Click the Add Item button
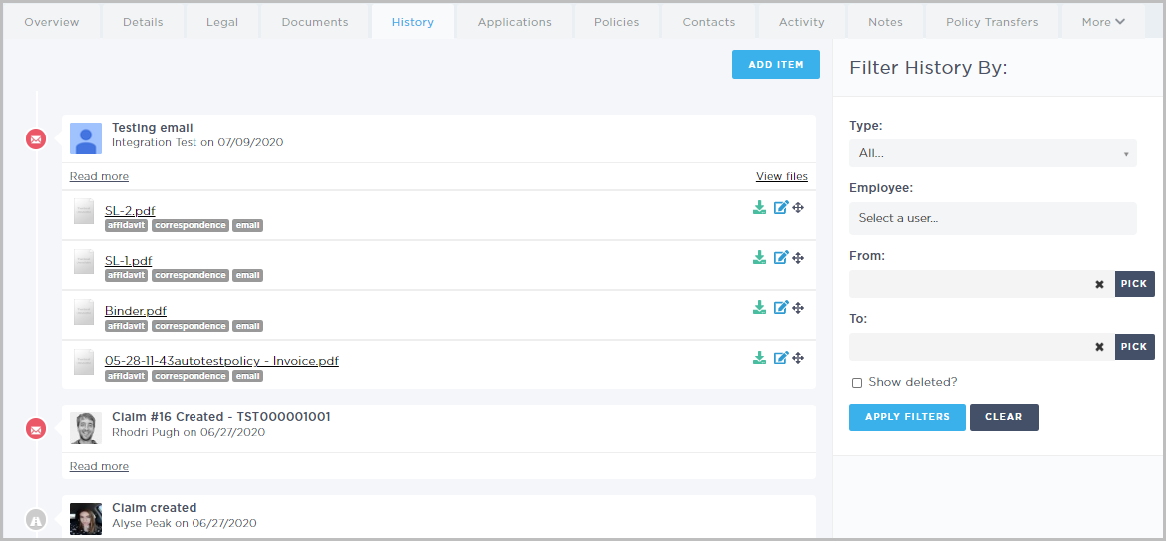Image resolution: width=1166 pixels, height=541 pixels. tap(776, 65)
